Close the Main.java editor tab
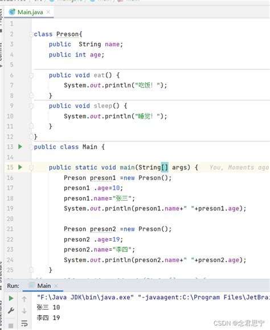Screen dimensions: 270x330 [x=48, y=12]
